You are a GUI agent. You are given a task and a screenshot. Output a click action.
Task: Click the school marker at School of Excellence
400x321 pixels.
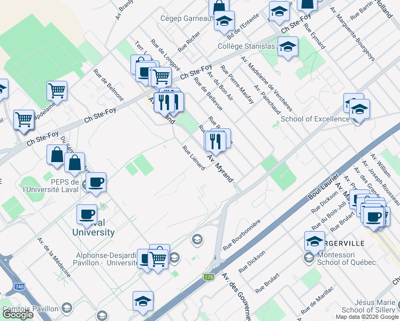pos(359,110)
